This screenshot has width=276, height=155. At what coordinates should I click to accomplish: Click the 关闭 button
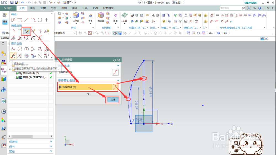[113, 100]
